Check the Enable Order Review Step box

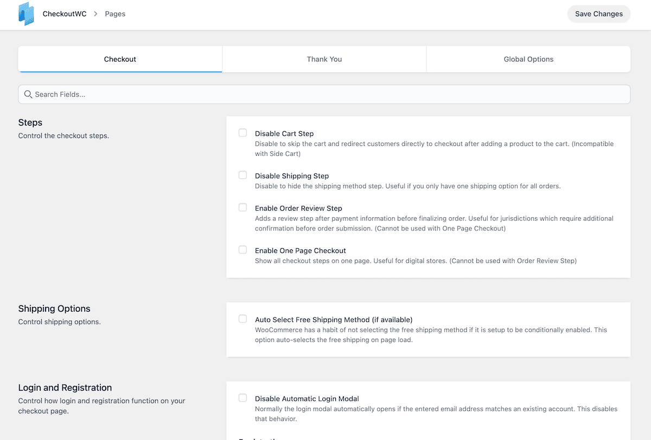[x=242, y=208]
